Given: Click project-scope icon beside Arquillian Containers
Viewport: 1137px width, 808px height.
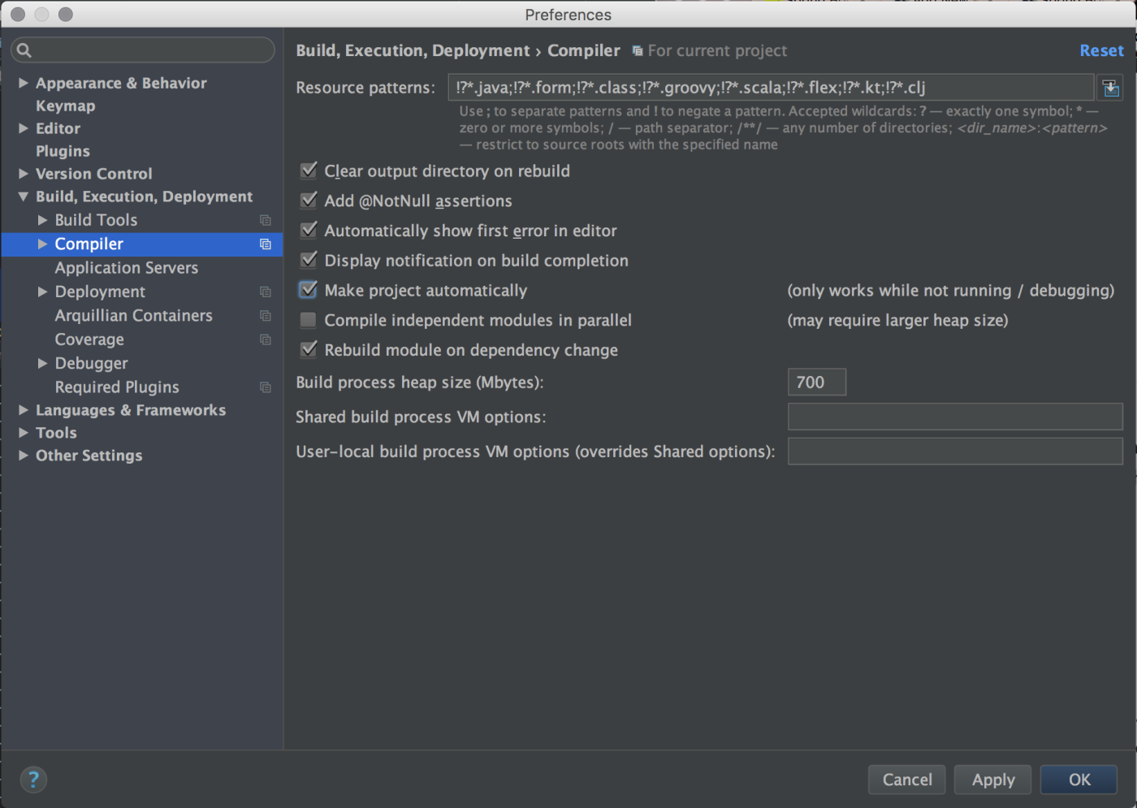Looking at the screenshot, I should tap(265, 315).
